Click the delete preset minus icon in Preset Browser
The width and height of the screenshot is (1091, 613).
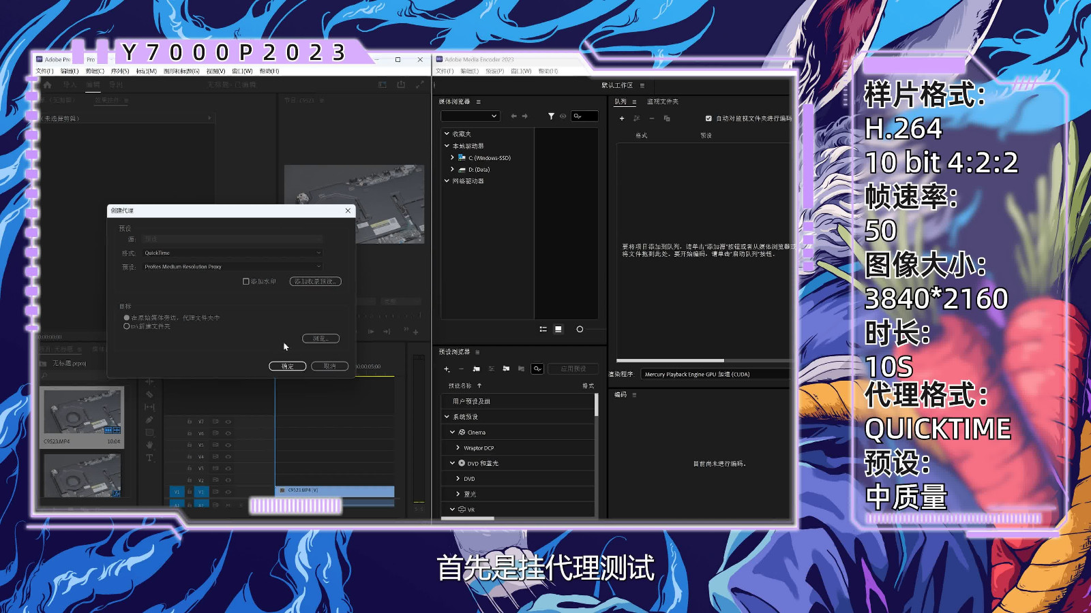(462, 369)
